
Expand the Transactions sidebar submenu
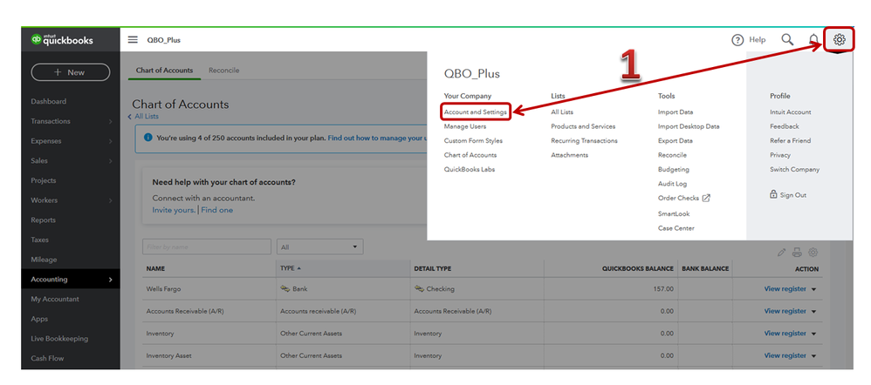(111, 121)
